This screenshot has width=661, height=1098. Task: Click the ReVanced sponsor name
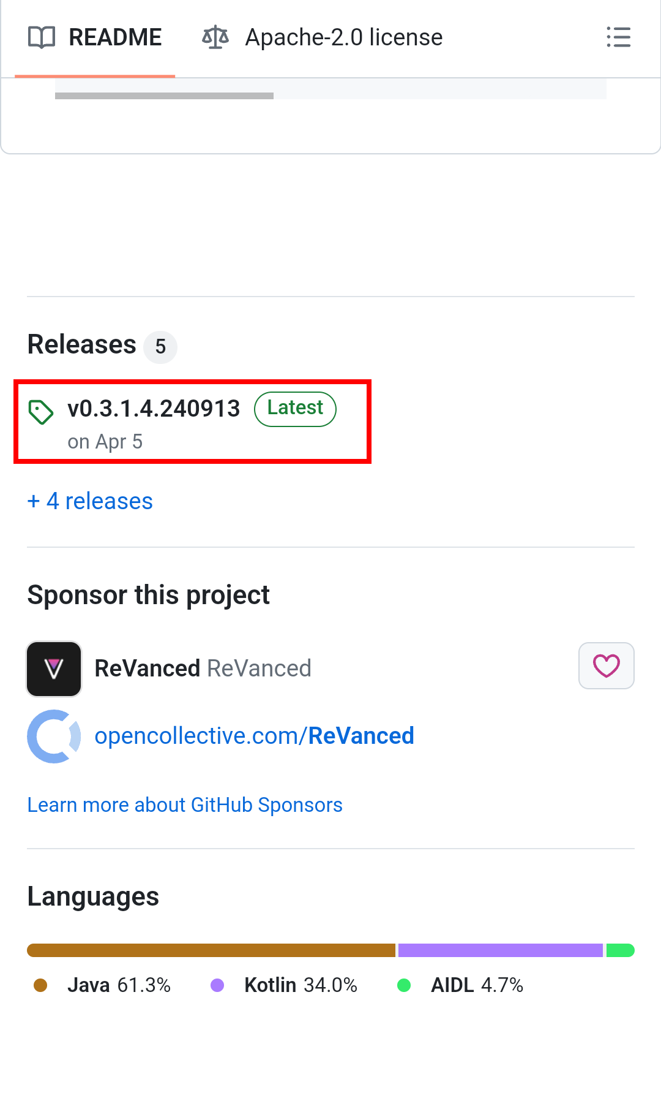click(148, 668)
